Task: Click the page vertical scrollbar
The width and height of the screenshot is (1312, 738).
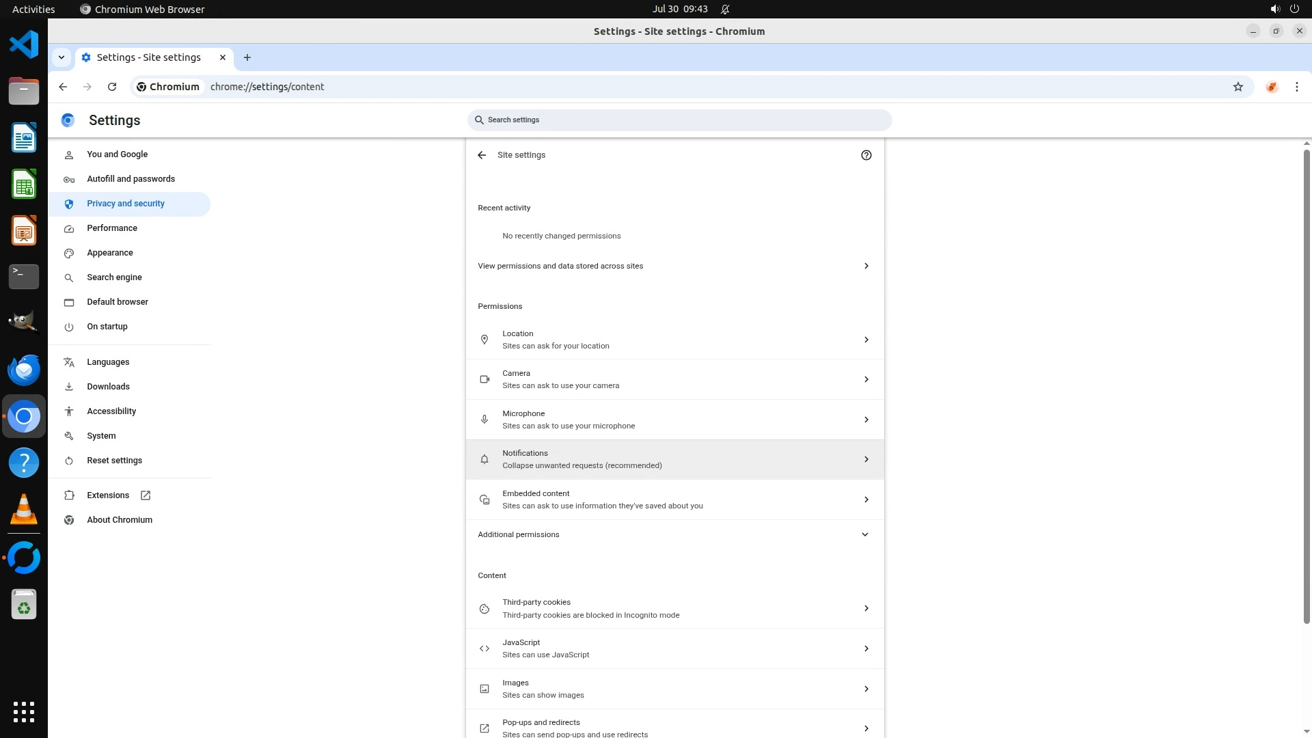Action: 1306,383
